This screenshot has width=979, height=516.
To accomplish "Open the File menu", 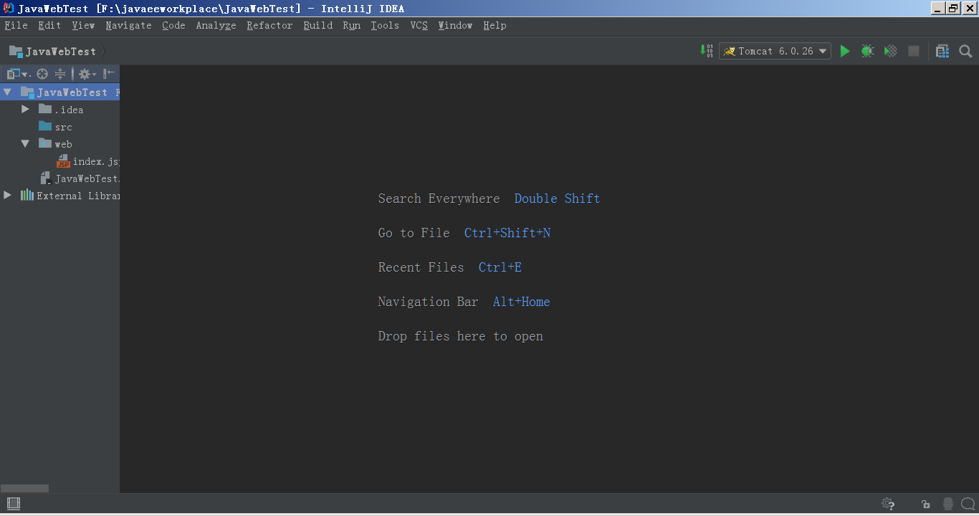I will coord(16,25).
